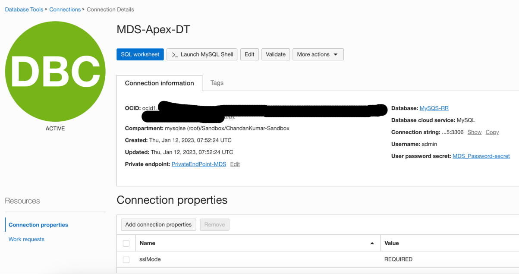
Task: Open the Connections breadcrumb link
Action: point(65,9)
